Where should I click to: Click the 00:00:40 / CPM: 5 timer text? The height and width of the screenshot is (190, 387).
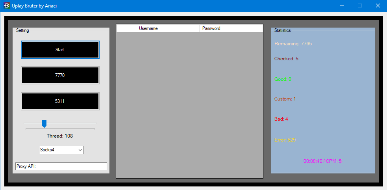point(322,161)
